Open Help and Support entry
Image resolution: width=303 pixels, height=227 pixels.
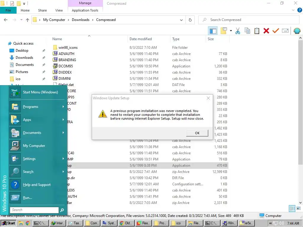(37, 185)
